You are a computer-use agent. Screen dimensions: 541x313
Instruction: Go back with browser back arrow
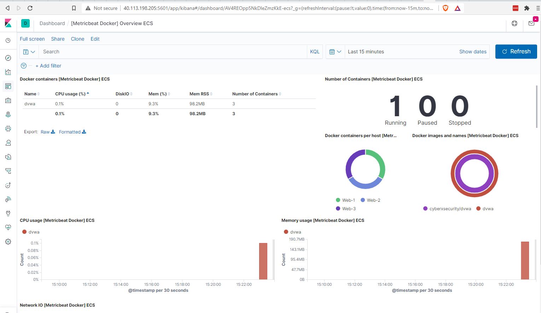7,8
